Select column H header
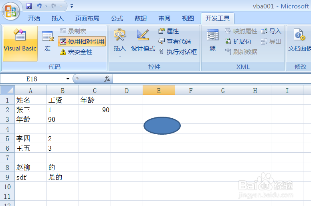The image size is (311, 206). (255, 91)
